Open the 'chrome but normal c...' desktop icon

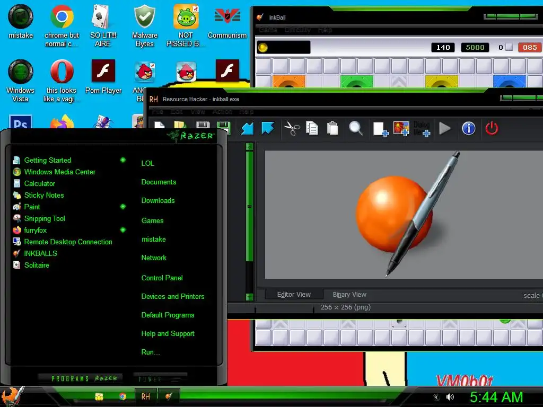[x=62, y=25]
